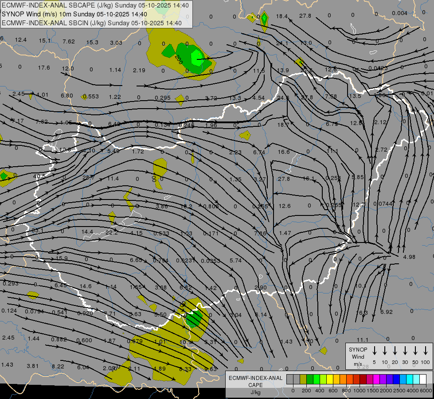The width and height of the screenshot is (434, 399).
Task: Click the SBCIN title line
Action: [91, 23]
